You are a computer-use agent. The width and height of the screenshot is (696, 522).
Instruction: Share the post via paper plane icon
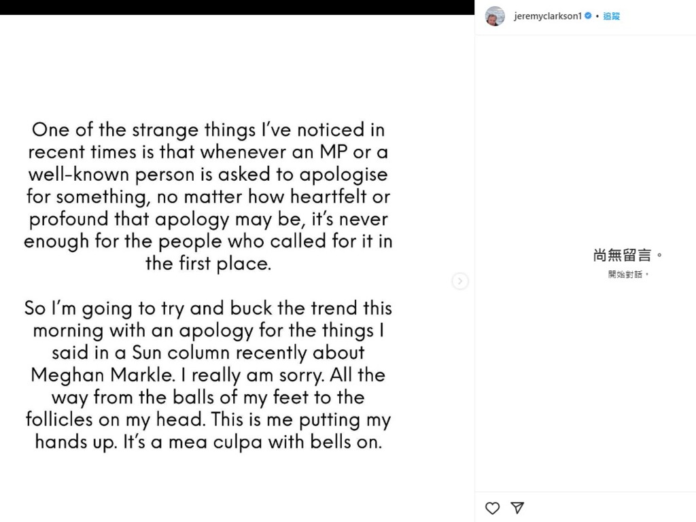click(517, 508)
